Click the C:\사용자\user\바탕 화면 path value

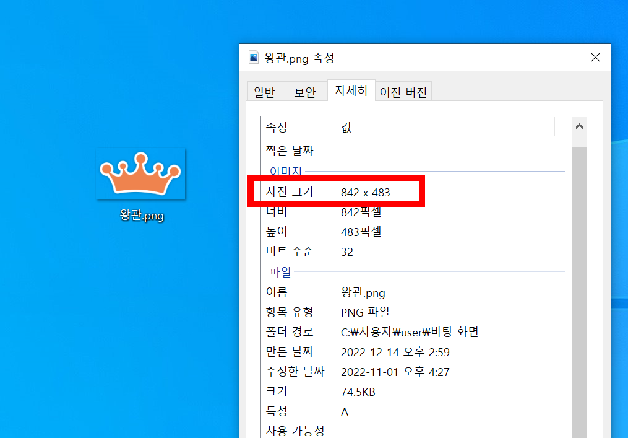[x=410, y=332]
